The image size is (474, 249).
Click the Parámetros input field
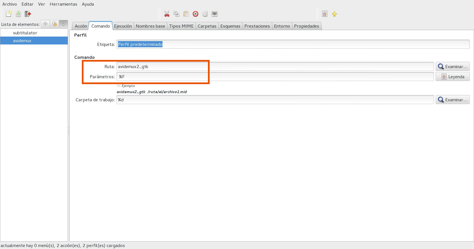pos(275,77)
